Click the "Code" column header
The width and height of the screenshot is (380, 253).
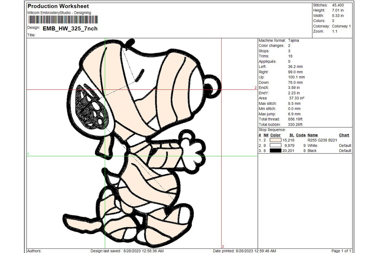[x=301, y=135]
